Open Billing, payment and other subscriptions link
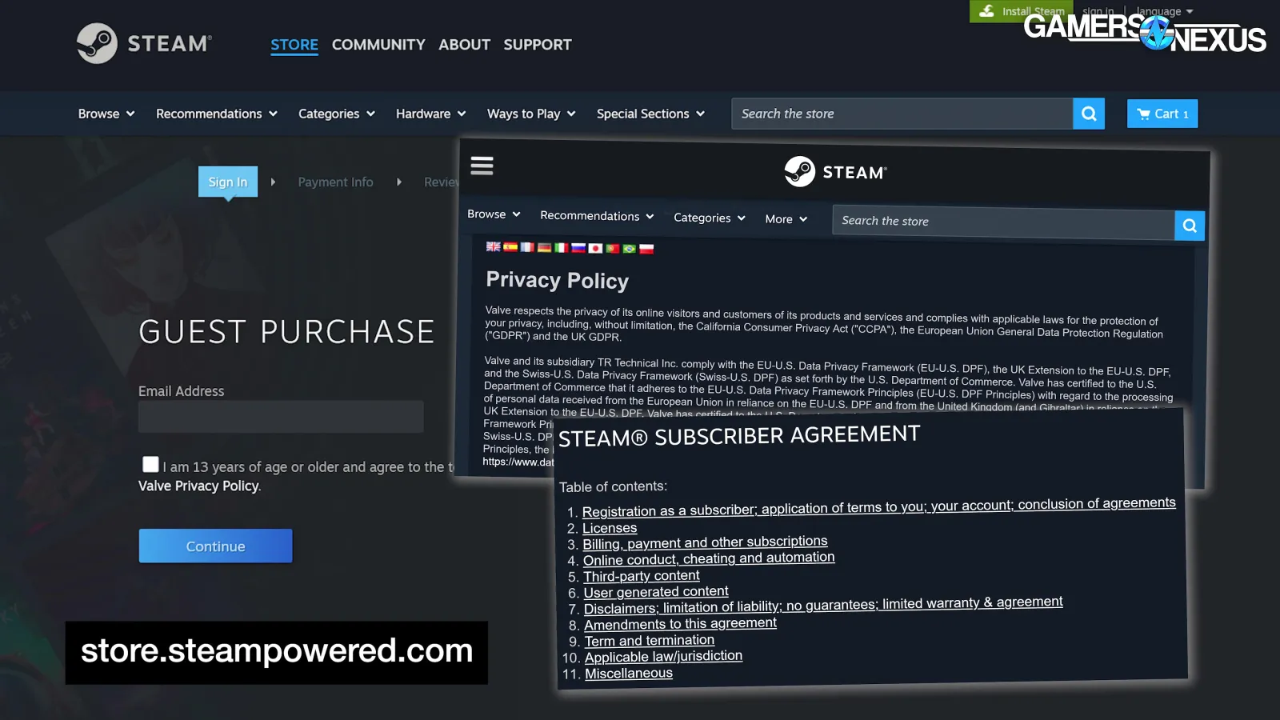The height and width of the screenshot is (720, 1280). [x=705, y=543]
